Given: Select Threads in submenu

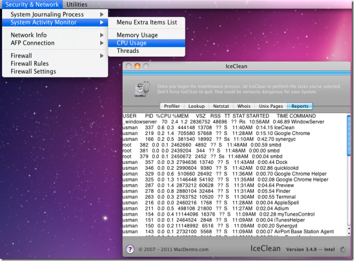Looking at the screenshot, I should click(147, 51).
